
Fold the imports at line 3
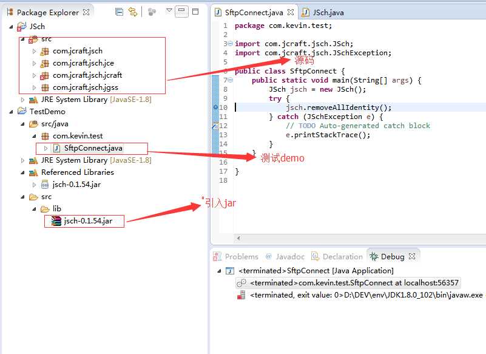pyautogui.click(x=231, y=44)
